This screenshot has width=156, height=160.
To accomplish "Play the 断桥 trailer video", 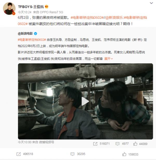I will (85, 101).
